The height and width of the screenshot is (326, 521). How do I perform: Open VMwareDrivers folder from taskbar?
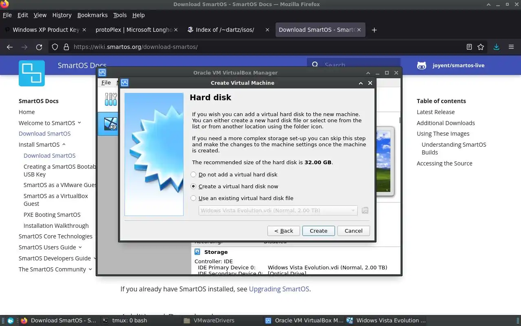point(222,320)
